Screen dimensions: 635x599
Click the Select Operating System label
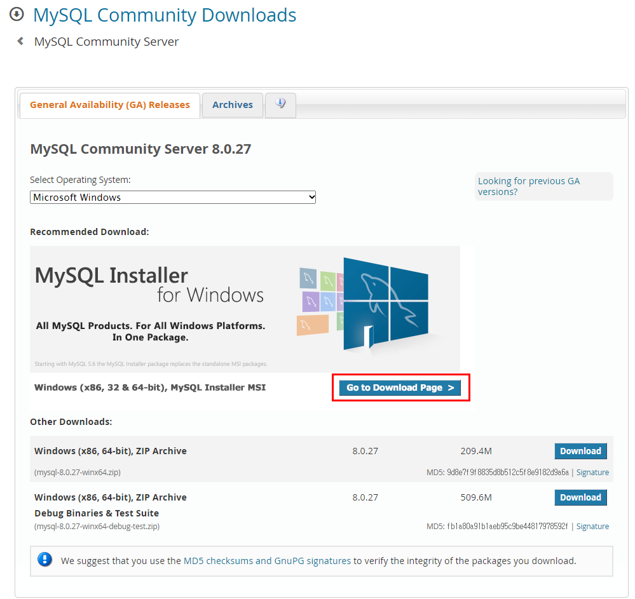pos(80,180)
